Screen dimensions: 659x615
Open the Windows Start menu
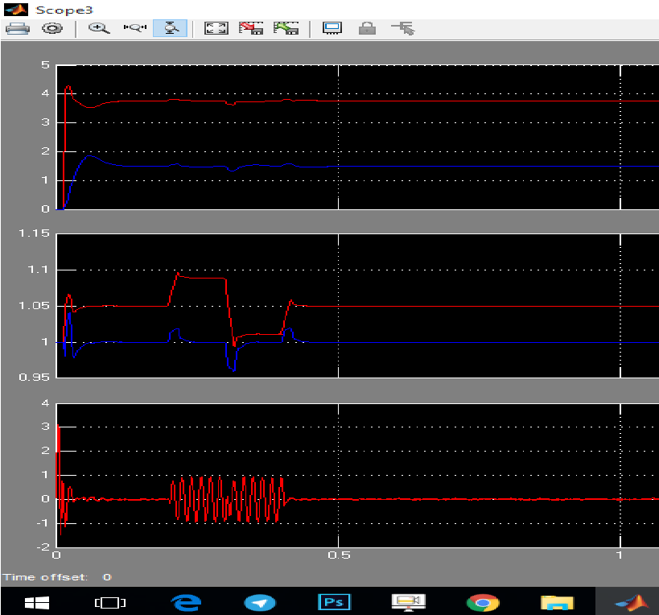click(x=36, y=601)
